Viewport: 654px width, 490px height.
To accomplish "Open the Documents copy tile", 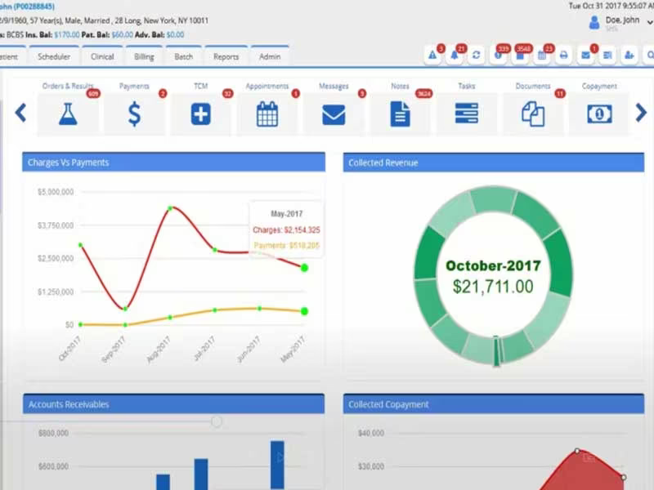I will tap(533, 114).
